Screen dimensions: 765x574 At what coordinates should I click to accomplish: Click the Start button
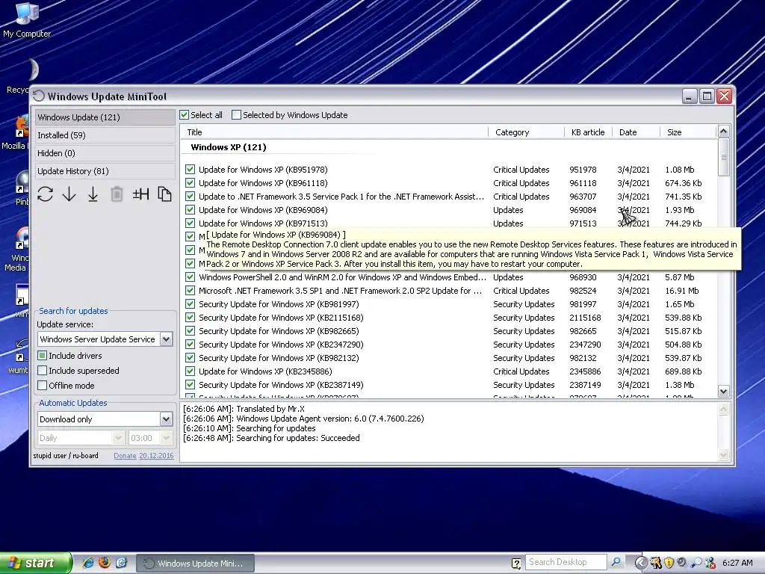(x=35, y=563)
